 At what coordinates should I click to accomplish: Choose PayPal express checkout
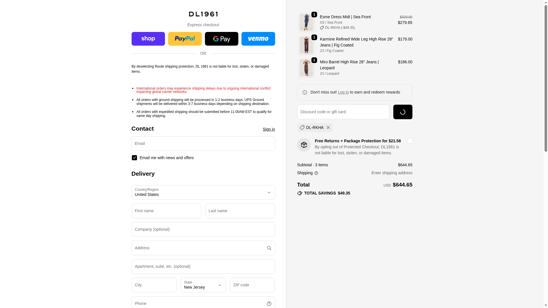pyautogui.click(x=185, y=39)
